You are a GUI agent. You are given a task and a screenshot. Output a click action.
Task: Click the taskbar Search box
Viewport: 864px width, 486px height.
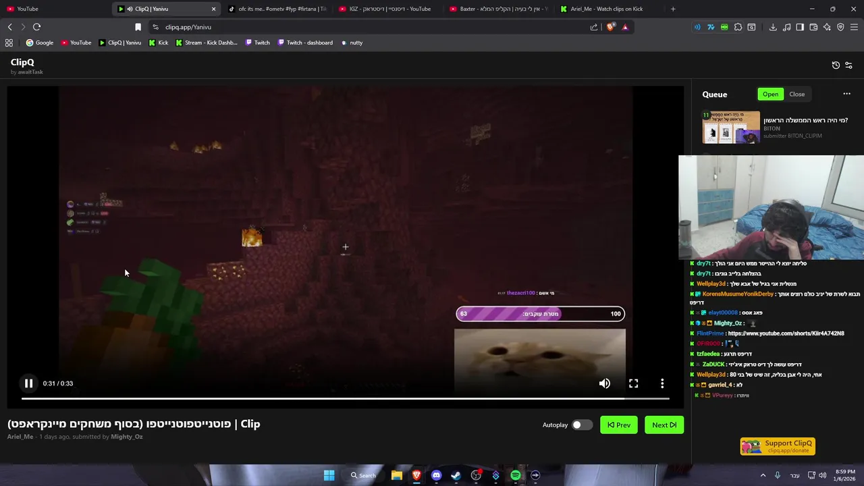point(363,475)
